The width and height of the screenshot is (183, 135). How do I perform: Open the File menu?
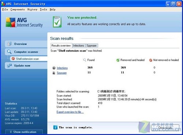[5, 10]
